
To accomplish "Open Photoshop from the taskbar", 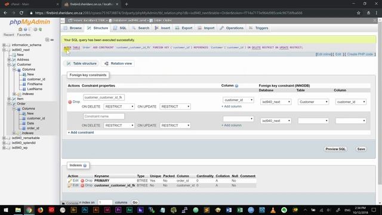I will tap(85, 210).
